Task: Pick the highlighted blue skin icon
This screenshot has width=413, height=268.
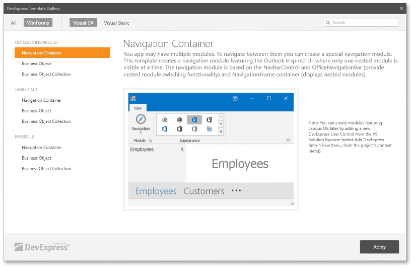Action: point(194,120)
